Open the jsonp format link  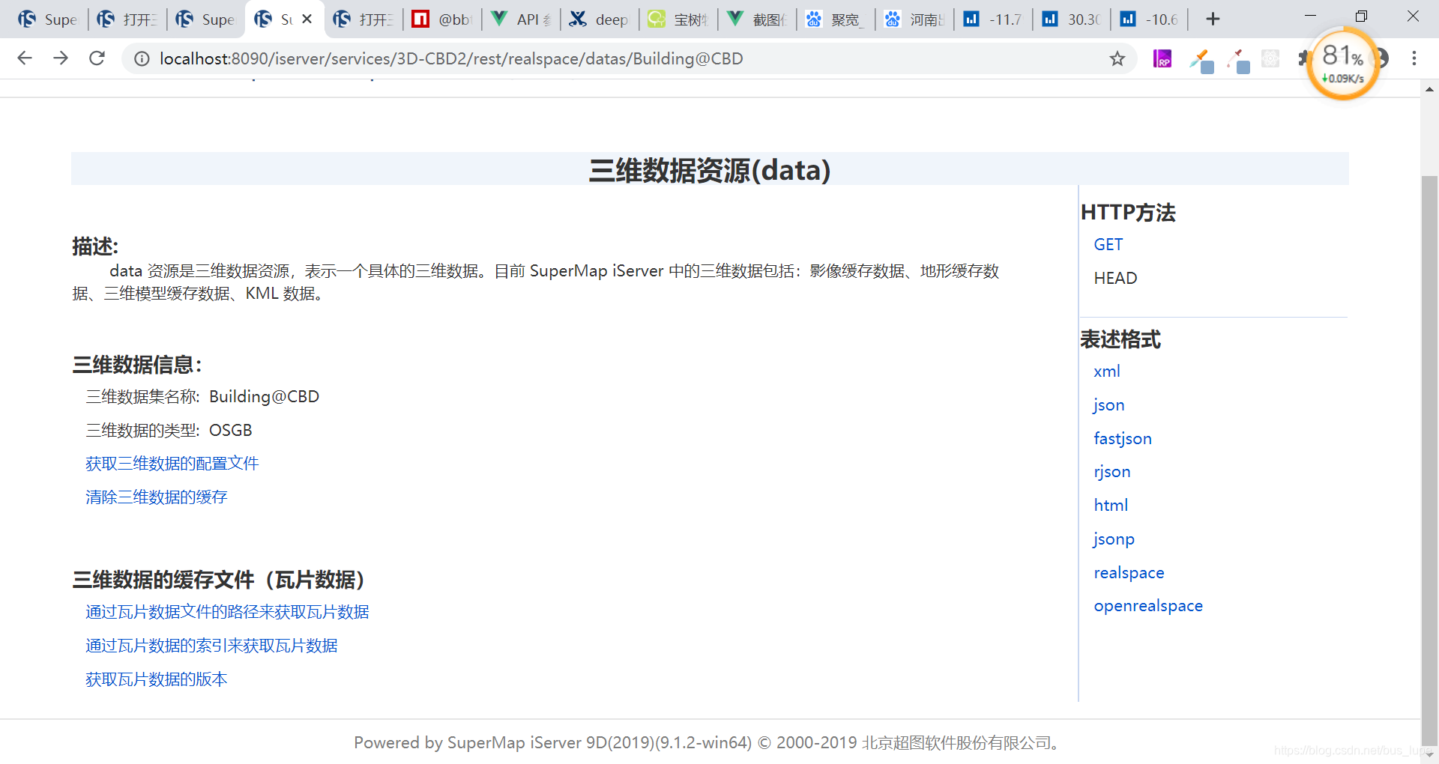tap(1114, 539)
